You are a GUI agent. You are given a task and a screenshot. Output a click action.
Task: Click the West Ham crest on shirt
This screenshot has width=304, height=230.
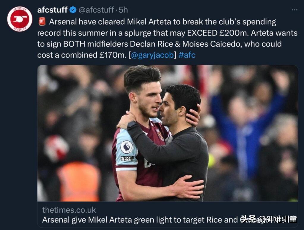tap(160, 135)
